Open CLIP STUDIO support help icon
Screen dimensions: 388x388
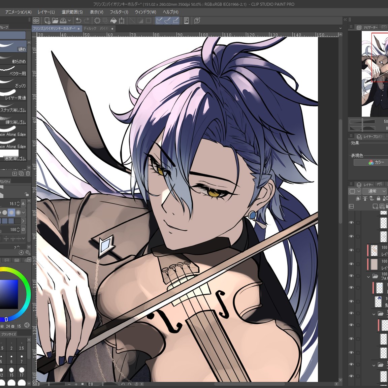click(197, 21)
